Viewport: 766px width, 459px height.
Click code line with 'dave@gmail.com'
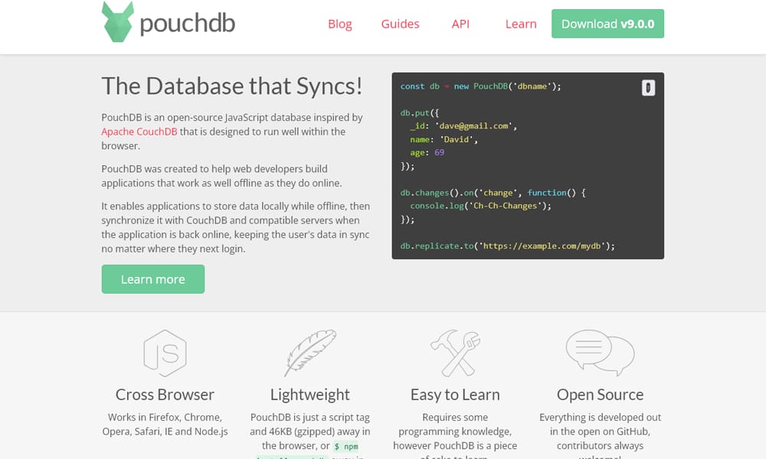tap(463, 126)
